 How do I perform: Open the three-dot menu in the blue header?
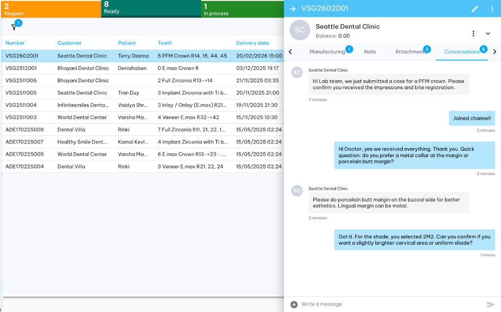492,8
